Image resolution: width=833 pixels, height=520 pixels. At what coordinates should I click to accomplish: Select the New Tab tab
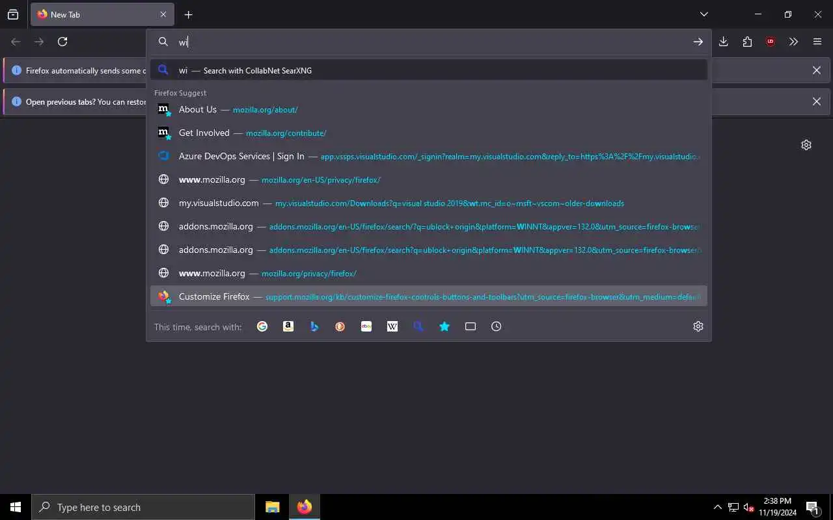(102, 14)
